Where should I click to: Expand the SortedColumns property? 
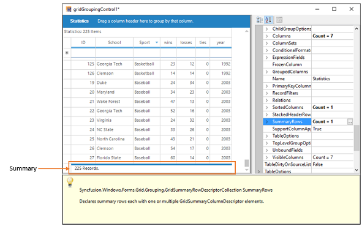click(266, 108)
